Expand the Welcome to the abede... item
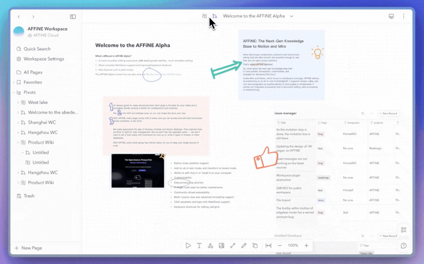The width and height of the screenshot is (424, 264). tap(18, 112)
